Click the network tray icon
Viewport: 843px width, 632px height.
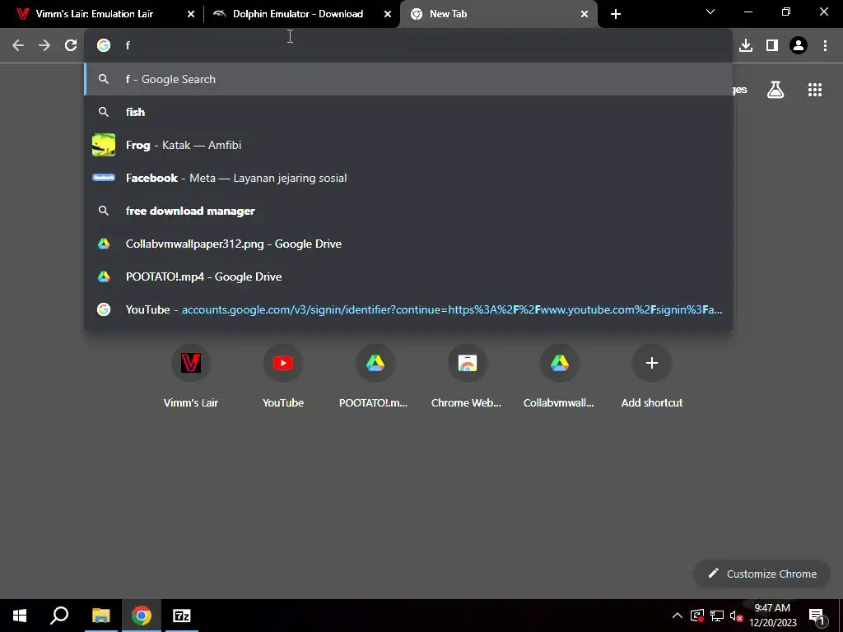tap(717, 616)
